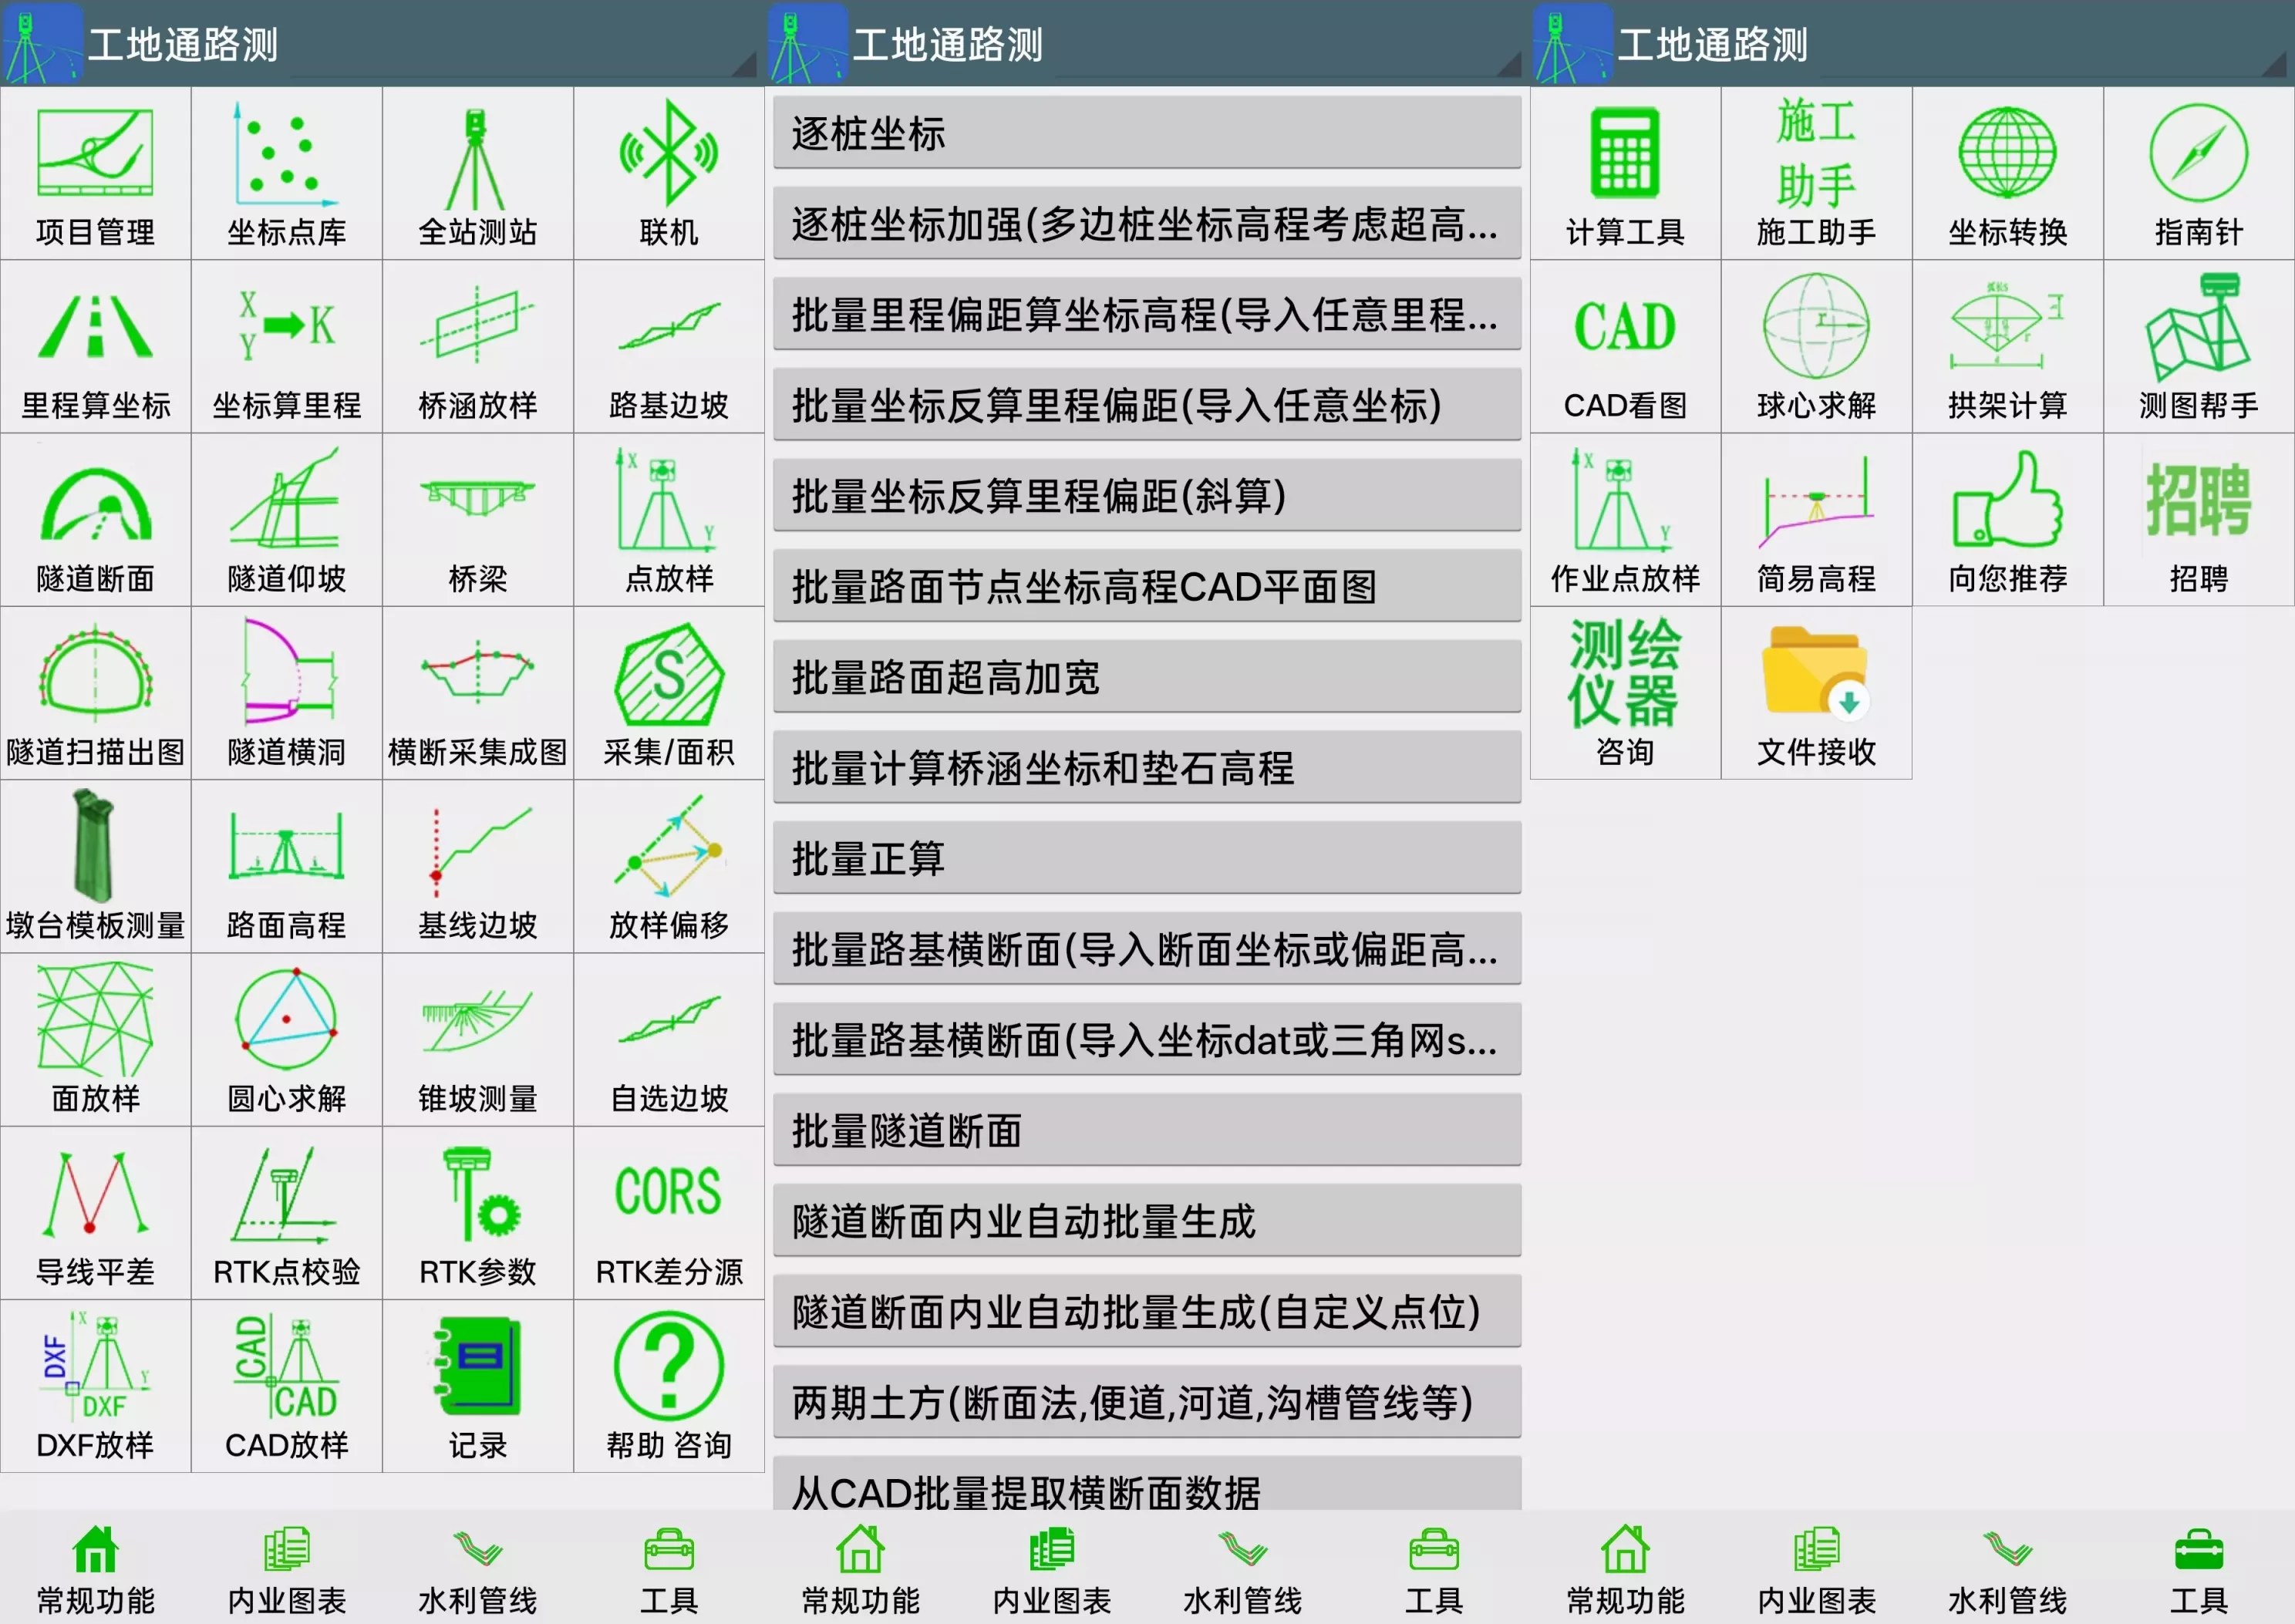Tap the CORS RTK差分源 icon
The width and height of the screenshot is (2295, 1624).
(668, 1212)
